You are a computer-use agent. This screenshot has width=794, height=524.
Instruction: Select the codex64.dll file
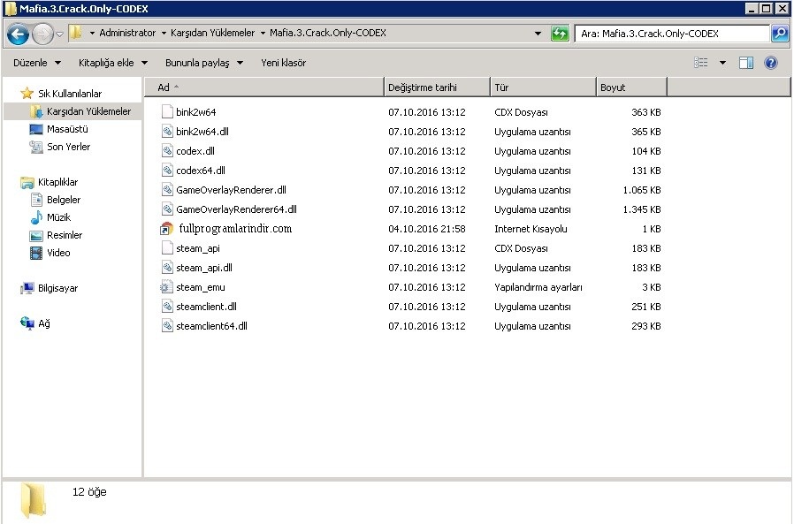(x=200, y=171)
